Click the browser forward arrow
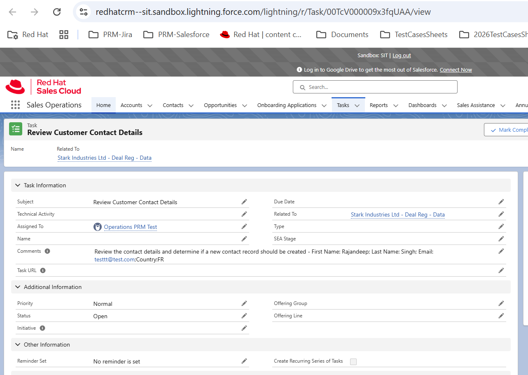 35,12
